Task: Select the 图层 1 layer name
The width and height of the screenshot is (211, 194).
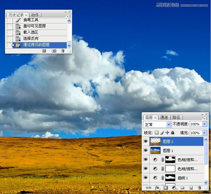Action: point(168,151)
